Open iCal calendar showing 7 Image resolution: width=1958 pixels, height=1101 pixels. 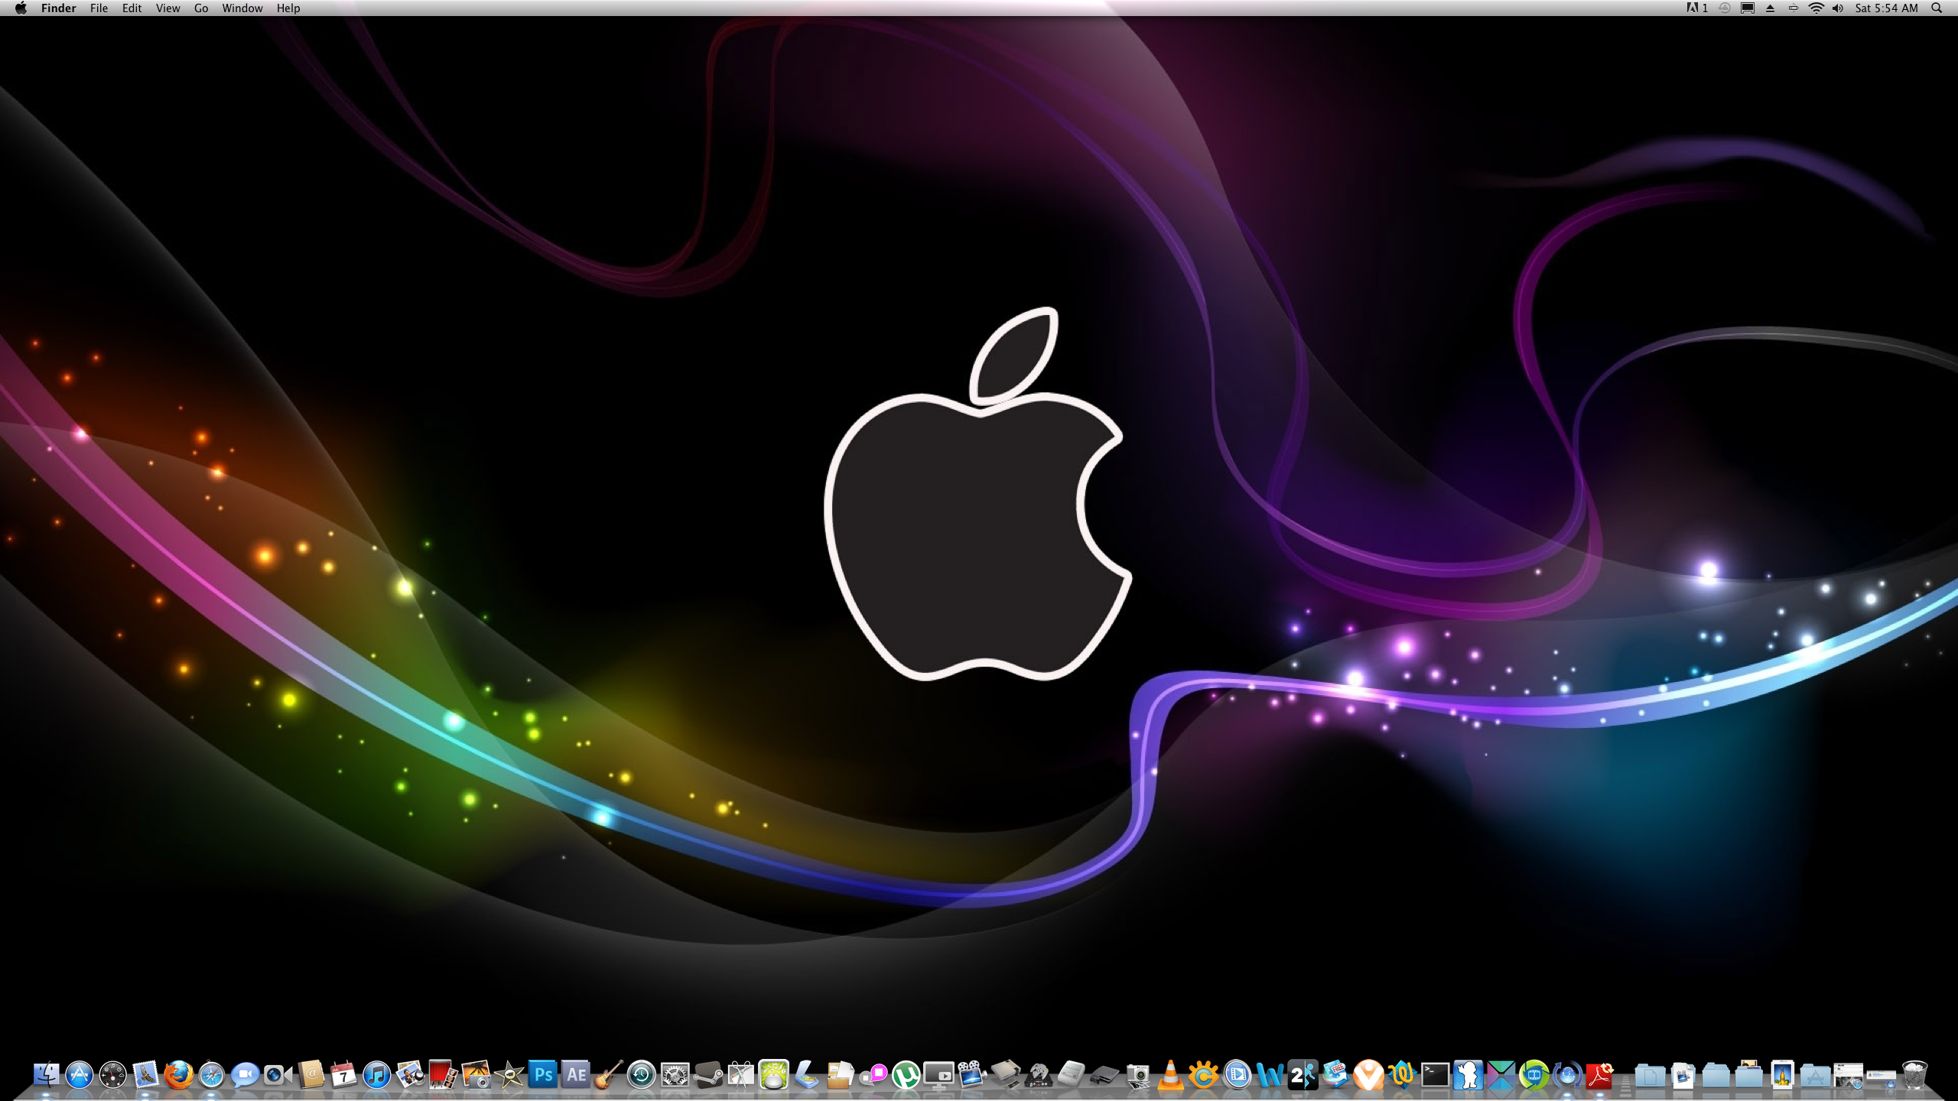point(344,1075)
